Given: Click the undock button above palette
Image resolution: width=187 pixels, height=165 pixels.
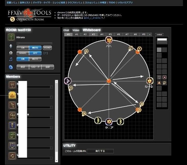Looking at the screenshot, I should coord(159,35).
